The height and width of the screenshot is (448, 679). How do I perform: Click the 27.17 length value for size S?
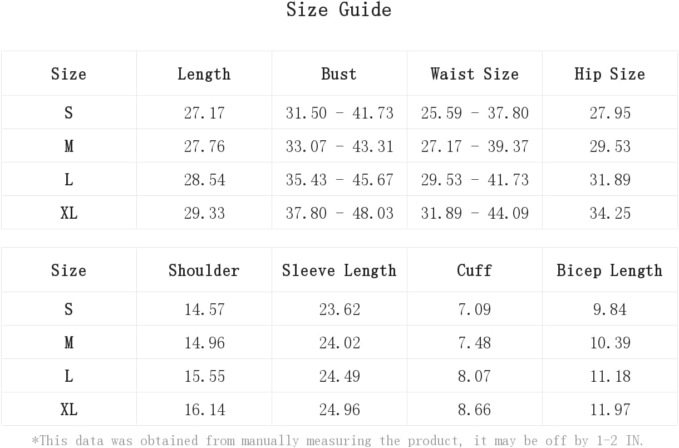coord(204,113)
